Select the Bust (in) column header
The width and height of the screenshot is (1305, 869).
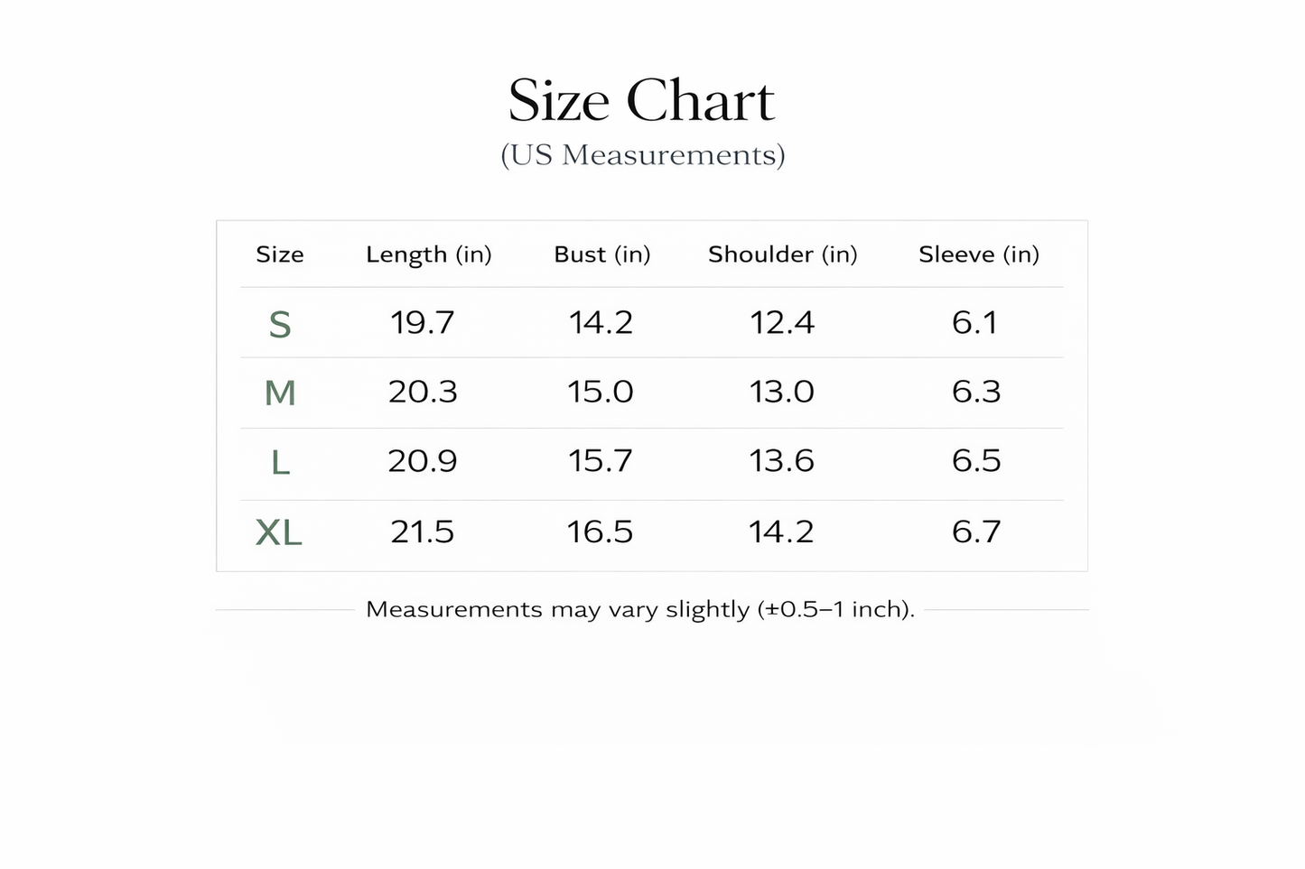coord(602,255)
